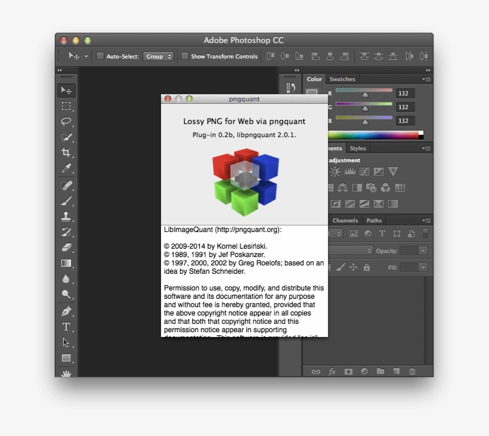489x436 pixels.
Task: Add a Brightness/Contrast adjustment
Action: pos(336,172)
